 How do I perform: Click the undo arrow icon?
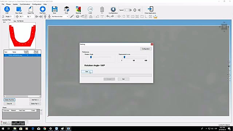pyautogui.click(x=108, y=16)
